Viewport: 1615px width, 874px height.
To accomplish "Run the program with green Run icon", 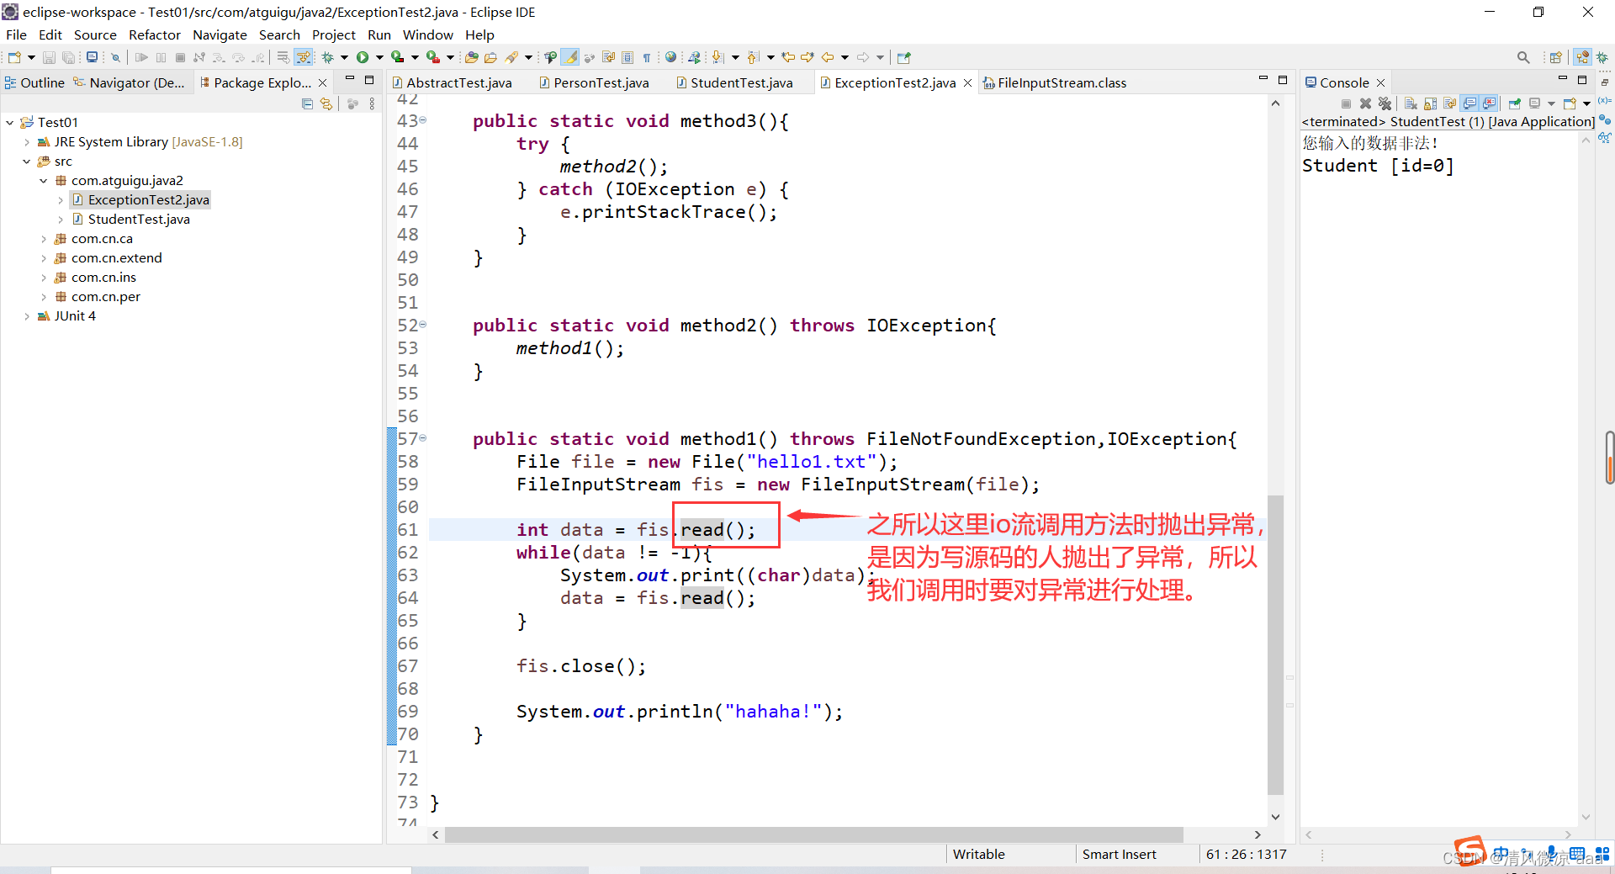I will (x=363, y=57).
